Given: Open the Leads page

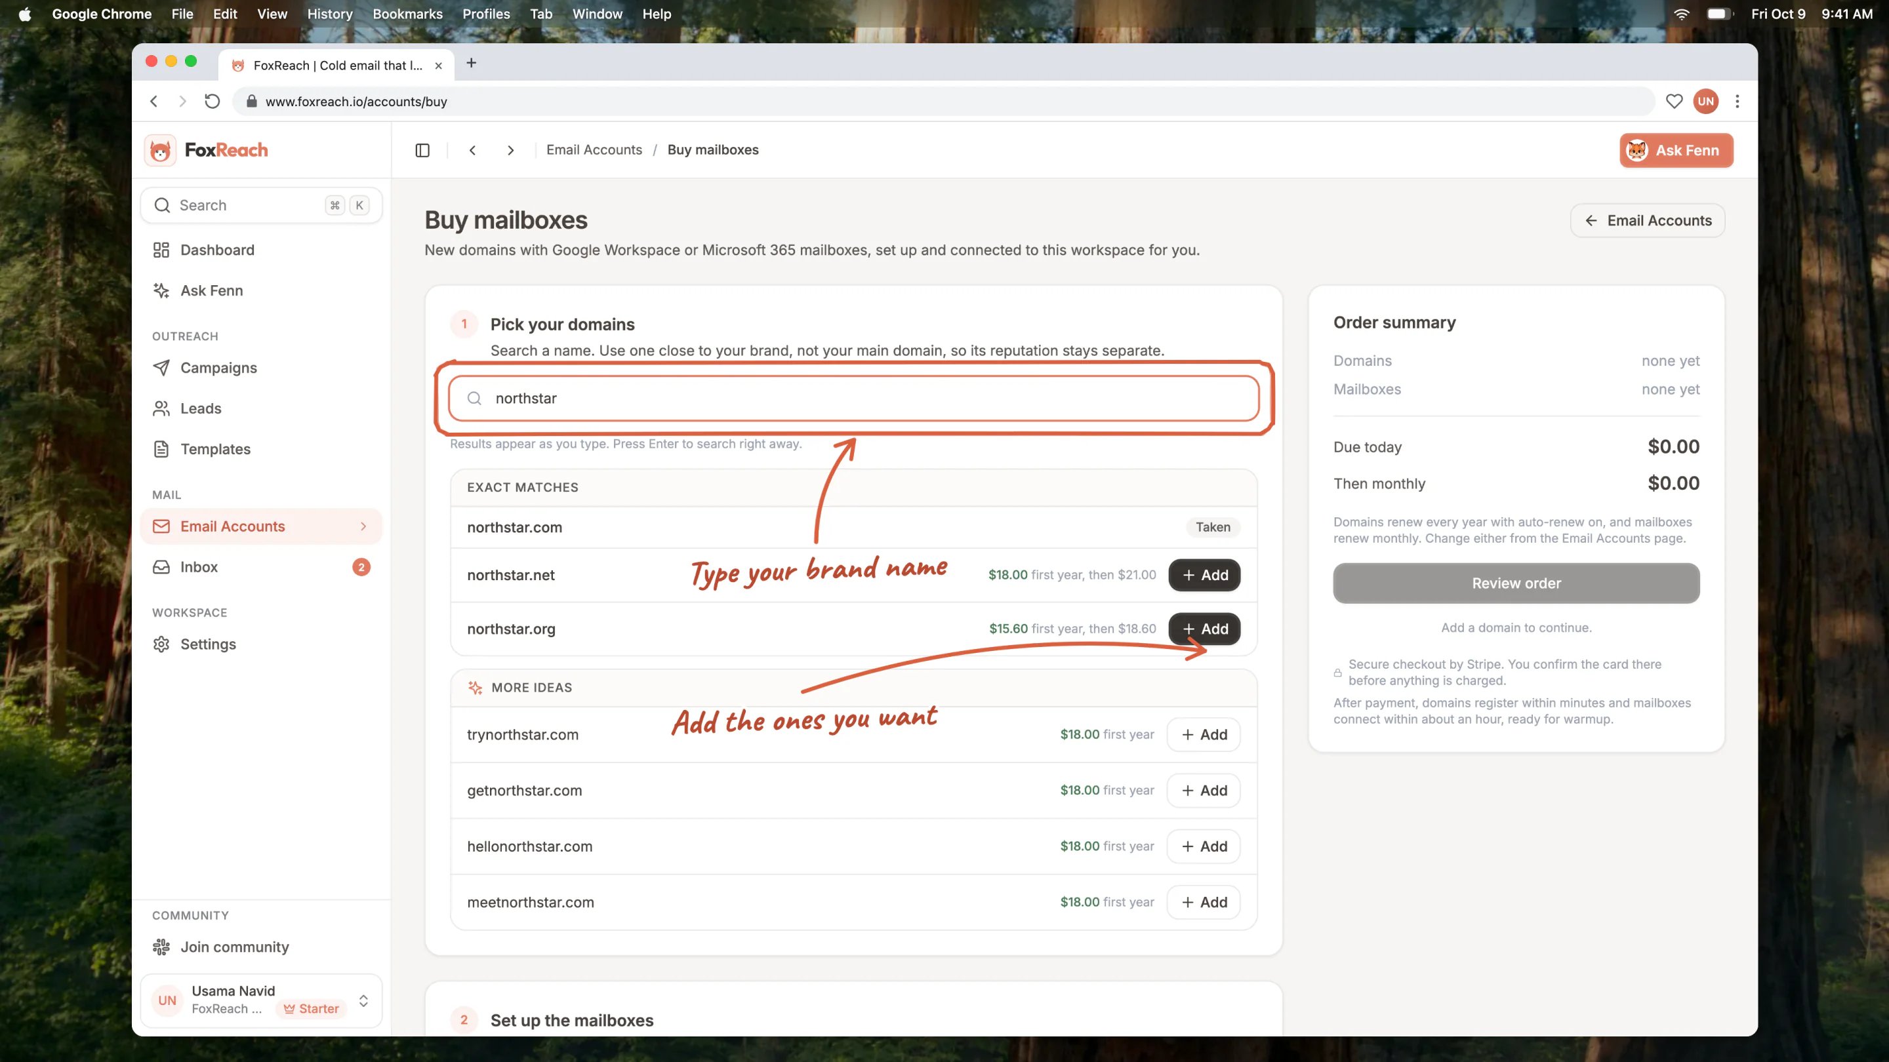Looking at the screenshot, I should [x=261, y=408].
